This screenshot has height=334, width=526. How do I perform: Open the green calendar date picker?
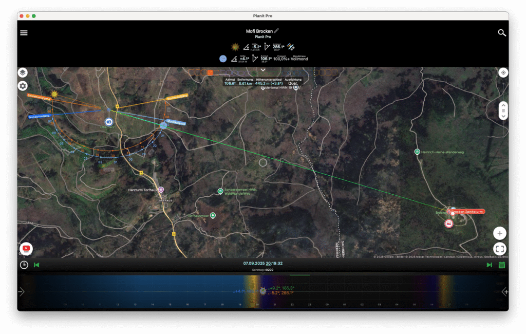(x=501, y=265)
